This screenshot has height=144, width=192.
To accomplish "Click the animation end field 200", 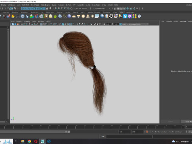I will tap(138, 132).
